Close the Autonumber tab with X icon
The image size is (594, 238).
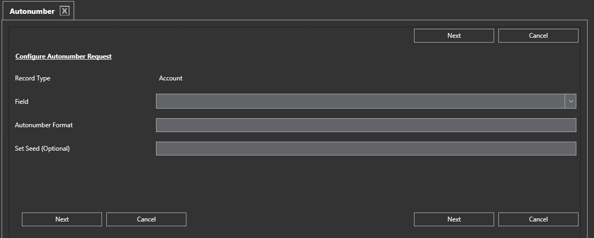[65, 11]
